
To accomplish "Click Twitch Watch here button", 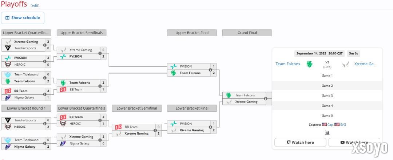I will pyautogui.click(x=300, y=142).
